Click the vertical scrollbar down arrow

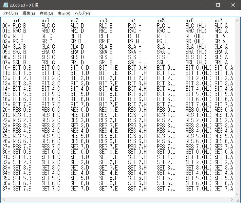coord(237,194)
